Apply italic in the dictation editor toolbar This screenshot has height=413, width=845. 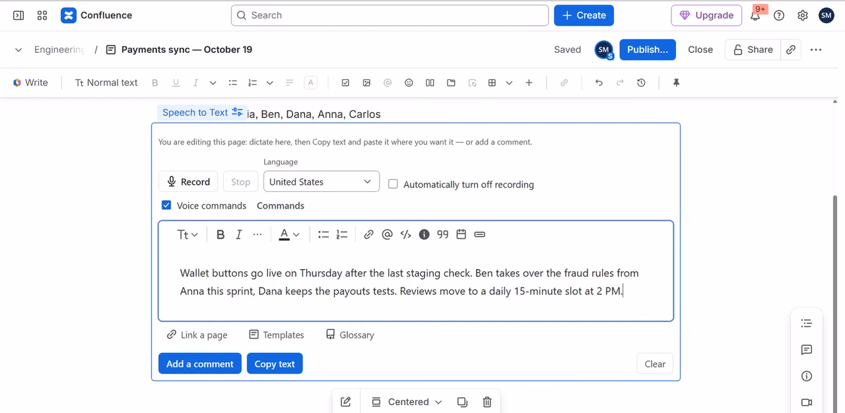coord(239,234)
